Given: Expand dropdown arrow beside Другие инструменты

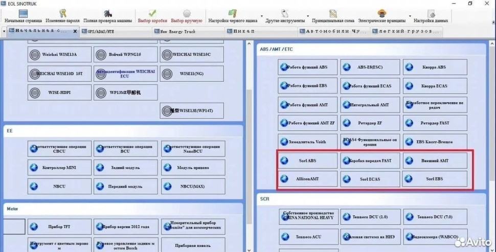Looking at the screenshot, I should click(x=308, y=16).
